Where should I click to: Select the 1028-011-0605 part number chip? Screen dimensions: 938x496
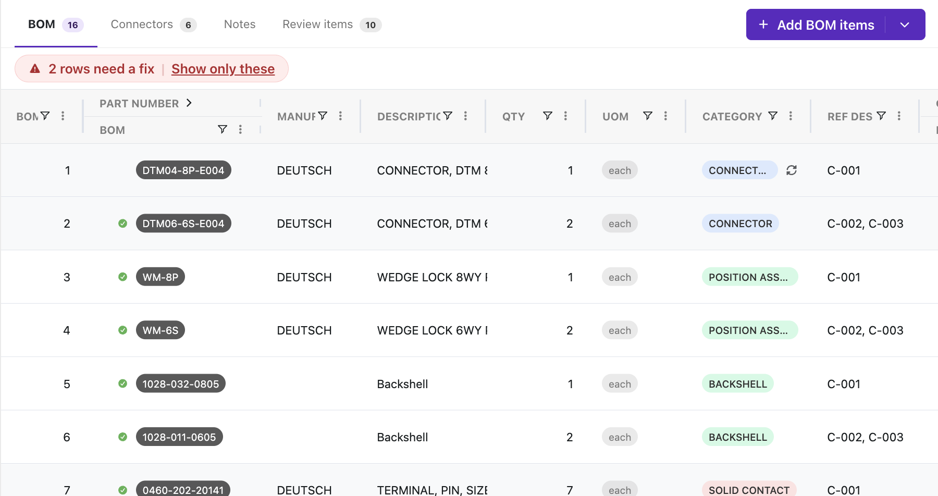179,437
